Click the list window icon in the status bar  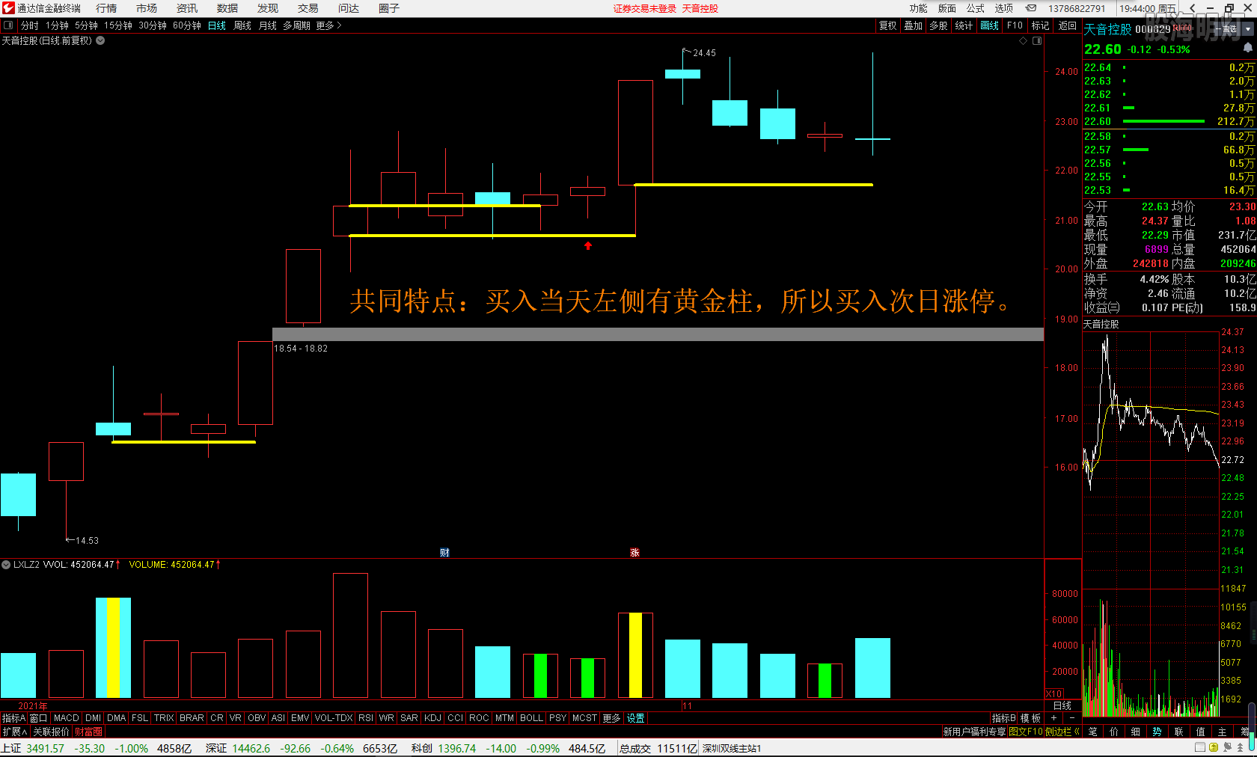pos(1200,747)
